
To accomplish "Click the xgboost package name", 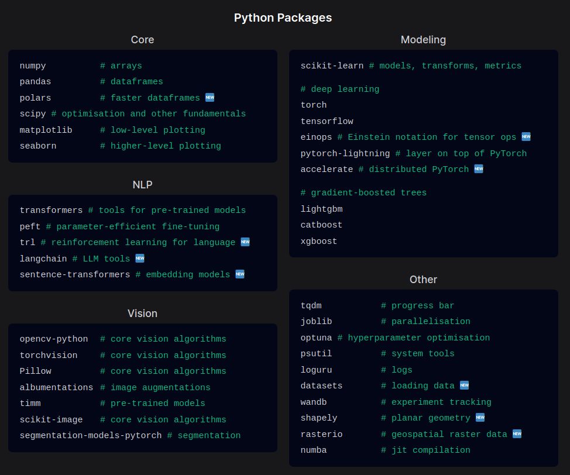I will click(x=319, y=242).
